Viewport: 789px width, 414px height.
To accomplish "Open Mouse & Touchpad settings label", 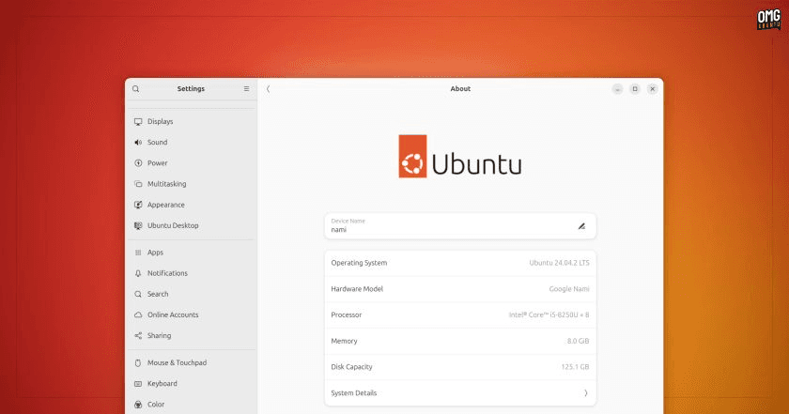I will (x=177, y=362).
